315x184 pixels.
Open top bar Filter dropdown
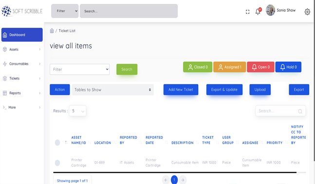(x=65, y=11)
